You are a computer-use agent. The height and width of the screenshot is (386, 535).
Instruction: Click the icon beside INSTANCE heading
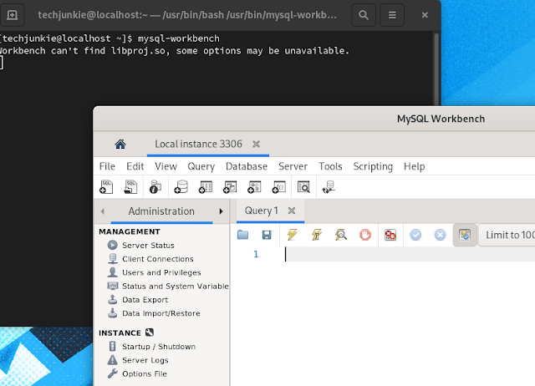click(150, 333)
